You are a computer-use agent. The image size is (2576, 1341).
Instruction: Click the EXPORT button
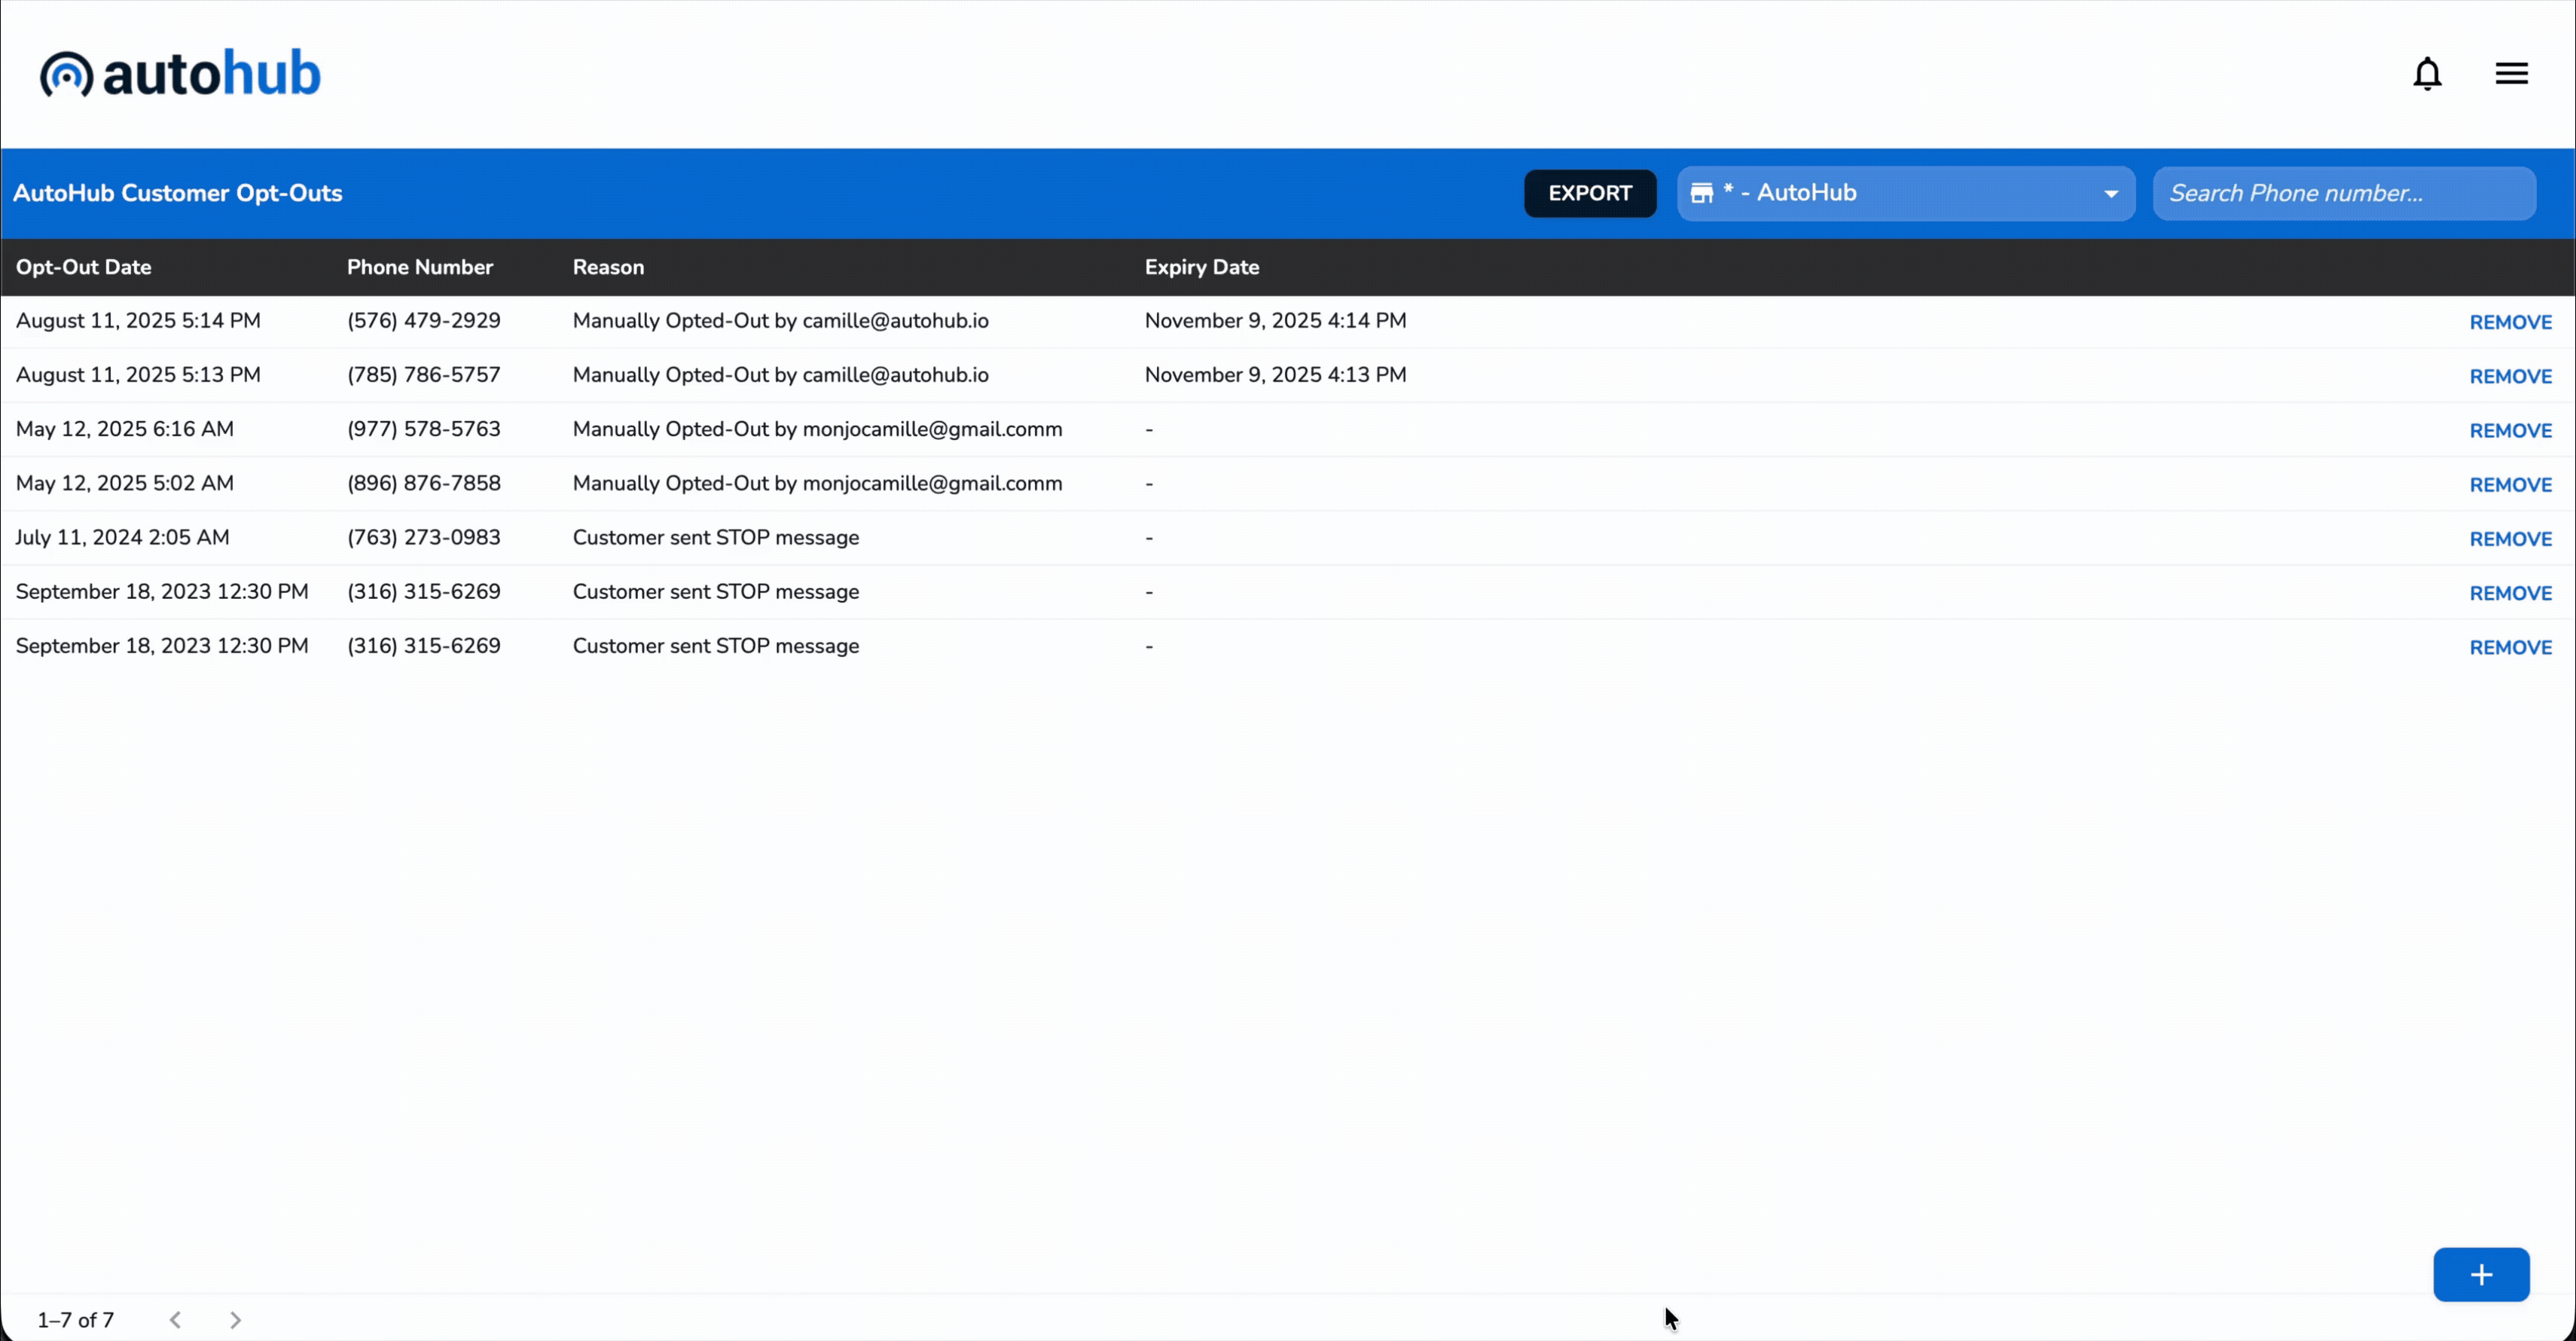pyautogui.click(x=1589, y=193)
